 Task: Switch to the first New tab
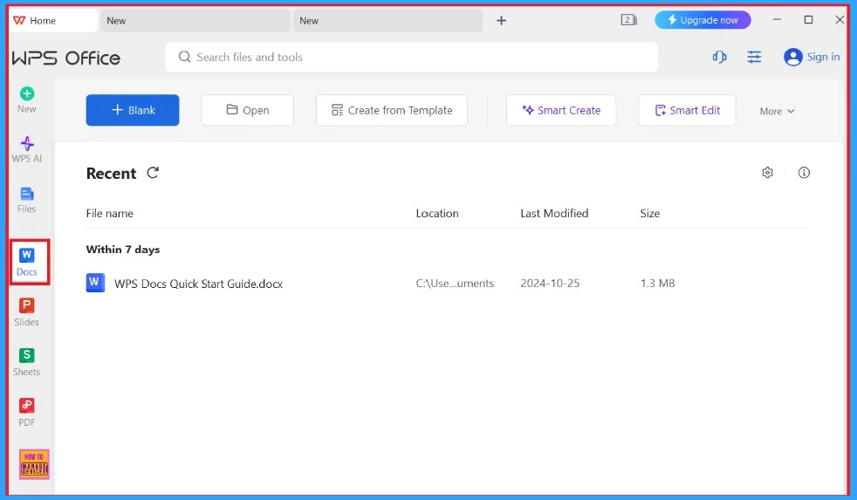coord(195,21)
